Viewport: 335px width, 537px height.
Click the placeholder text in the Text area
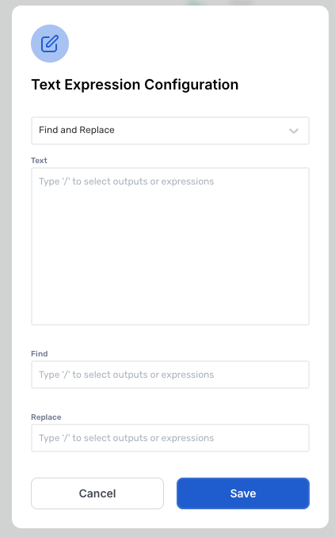(127, 181)
